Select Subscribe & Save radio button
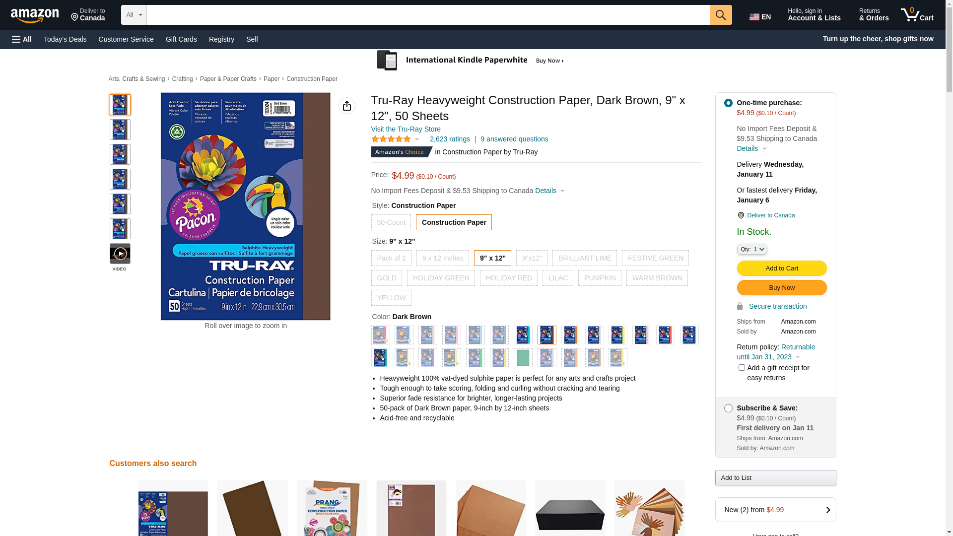The image size is (953, 536). click(x=728, y=408)
